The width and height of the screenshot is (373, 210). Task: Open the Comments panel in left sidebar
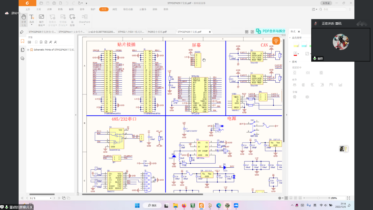[22, 58]
